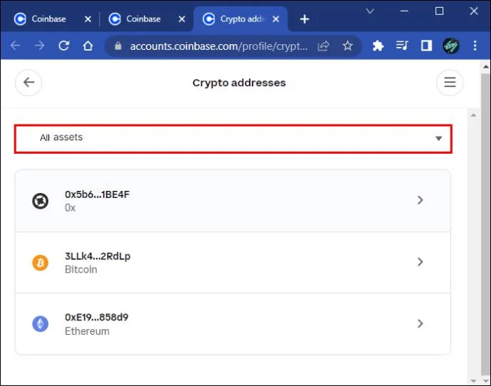The height and width of the screenshot is (386, 491).
Task: Click the outer window scrollbar up arrow
Action: point(486,67)
